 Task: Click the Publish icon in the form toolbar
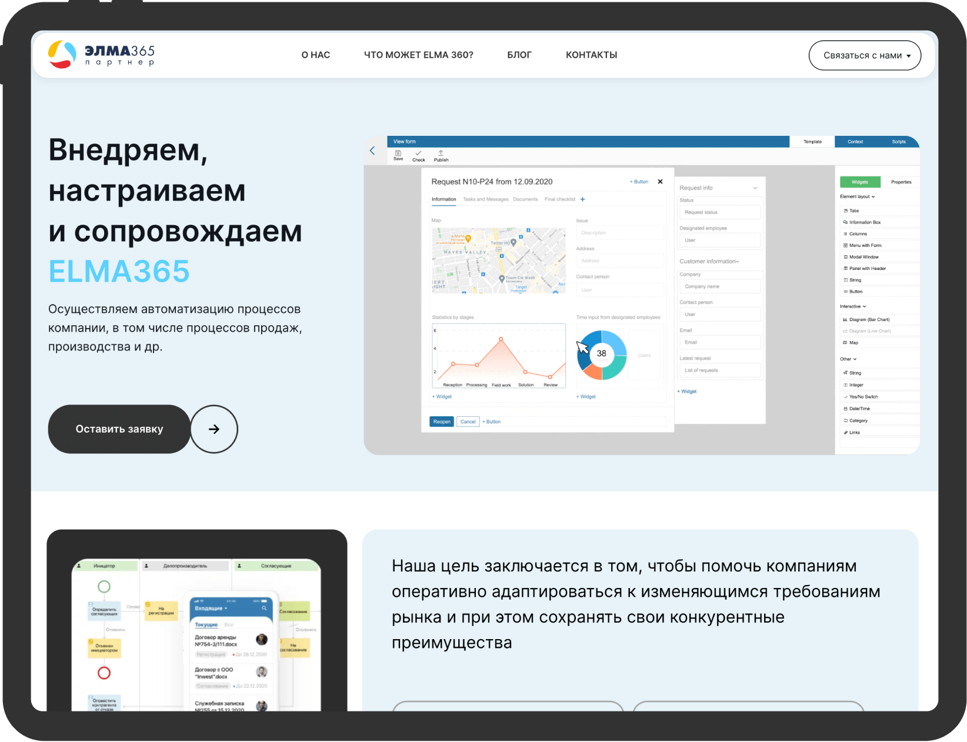point(441,156)
